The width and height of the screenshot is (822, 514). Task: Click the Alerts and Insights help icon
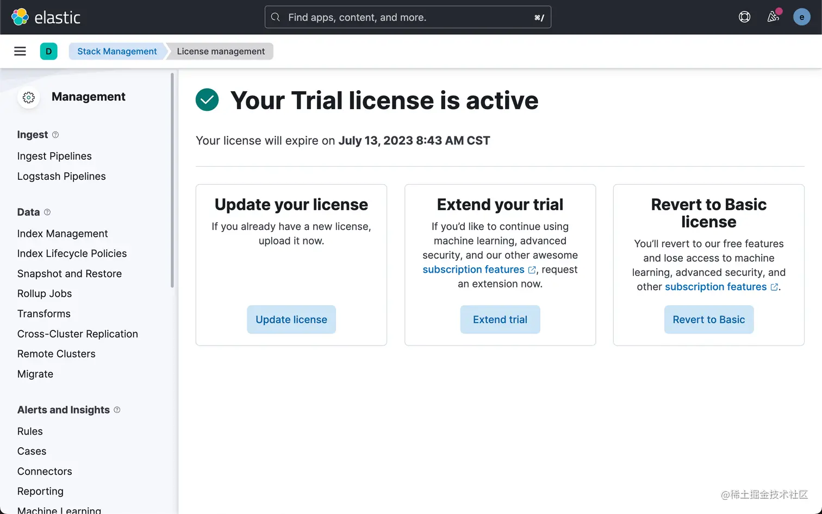pos(117,410)
